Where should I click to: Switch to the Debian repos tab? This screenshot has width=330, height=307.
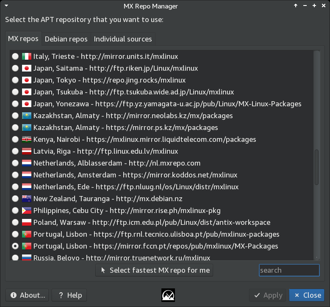(66, 39)
